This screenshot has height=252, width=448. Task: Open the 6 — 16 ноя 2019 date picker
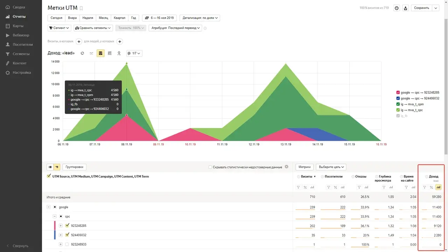(x=160, y=18)
